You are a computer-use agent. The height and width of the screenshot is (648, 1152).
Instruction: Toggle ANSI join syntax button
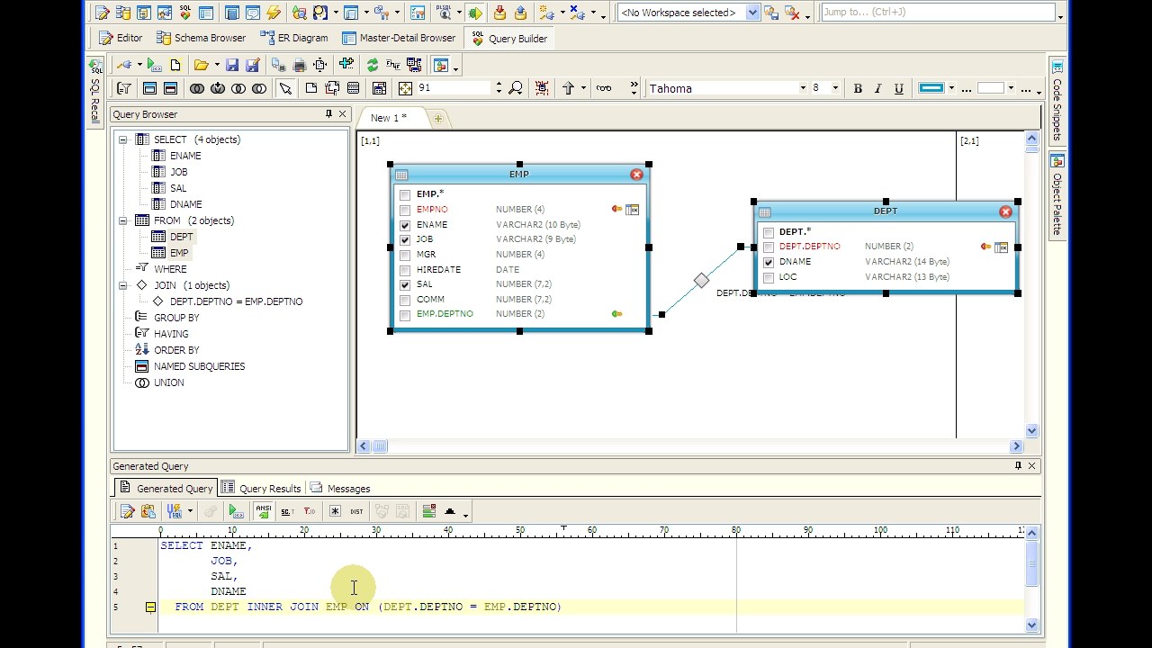pyautogui.click(x=264, y=511)
